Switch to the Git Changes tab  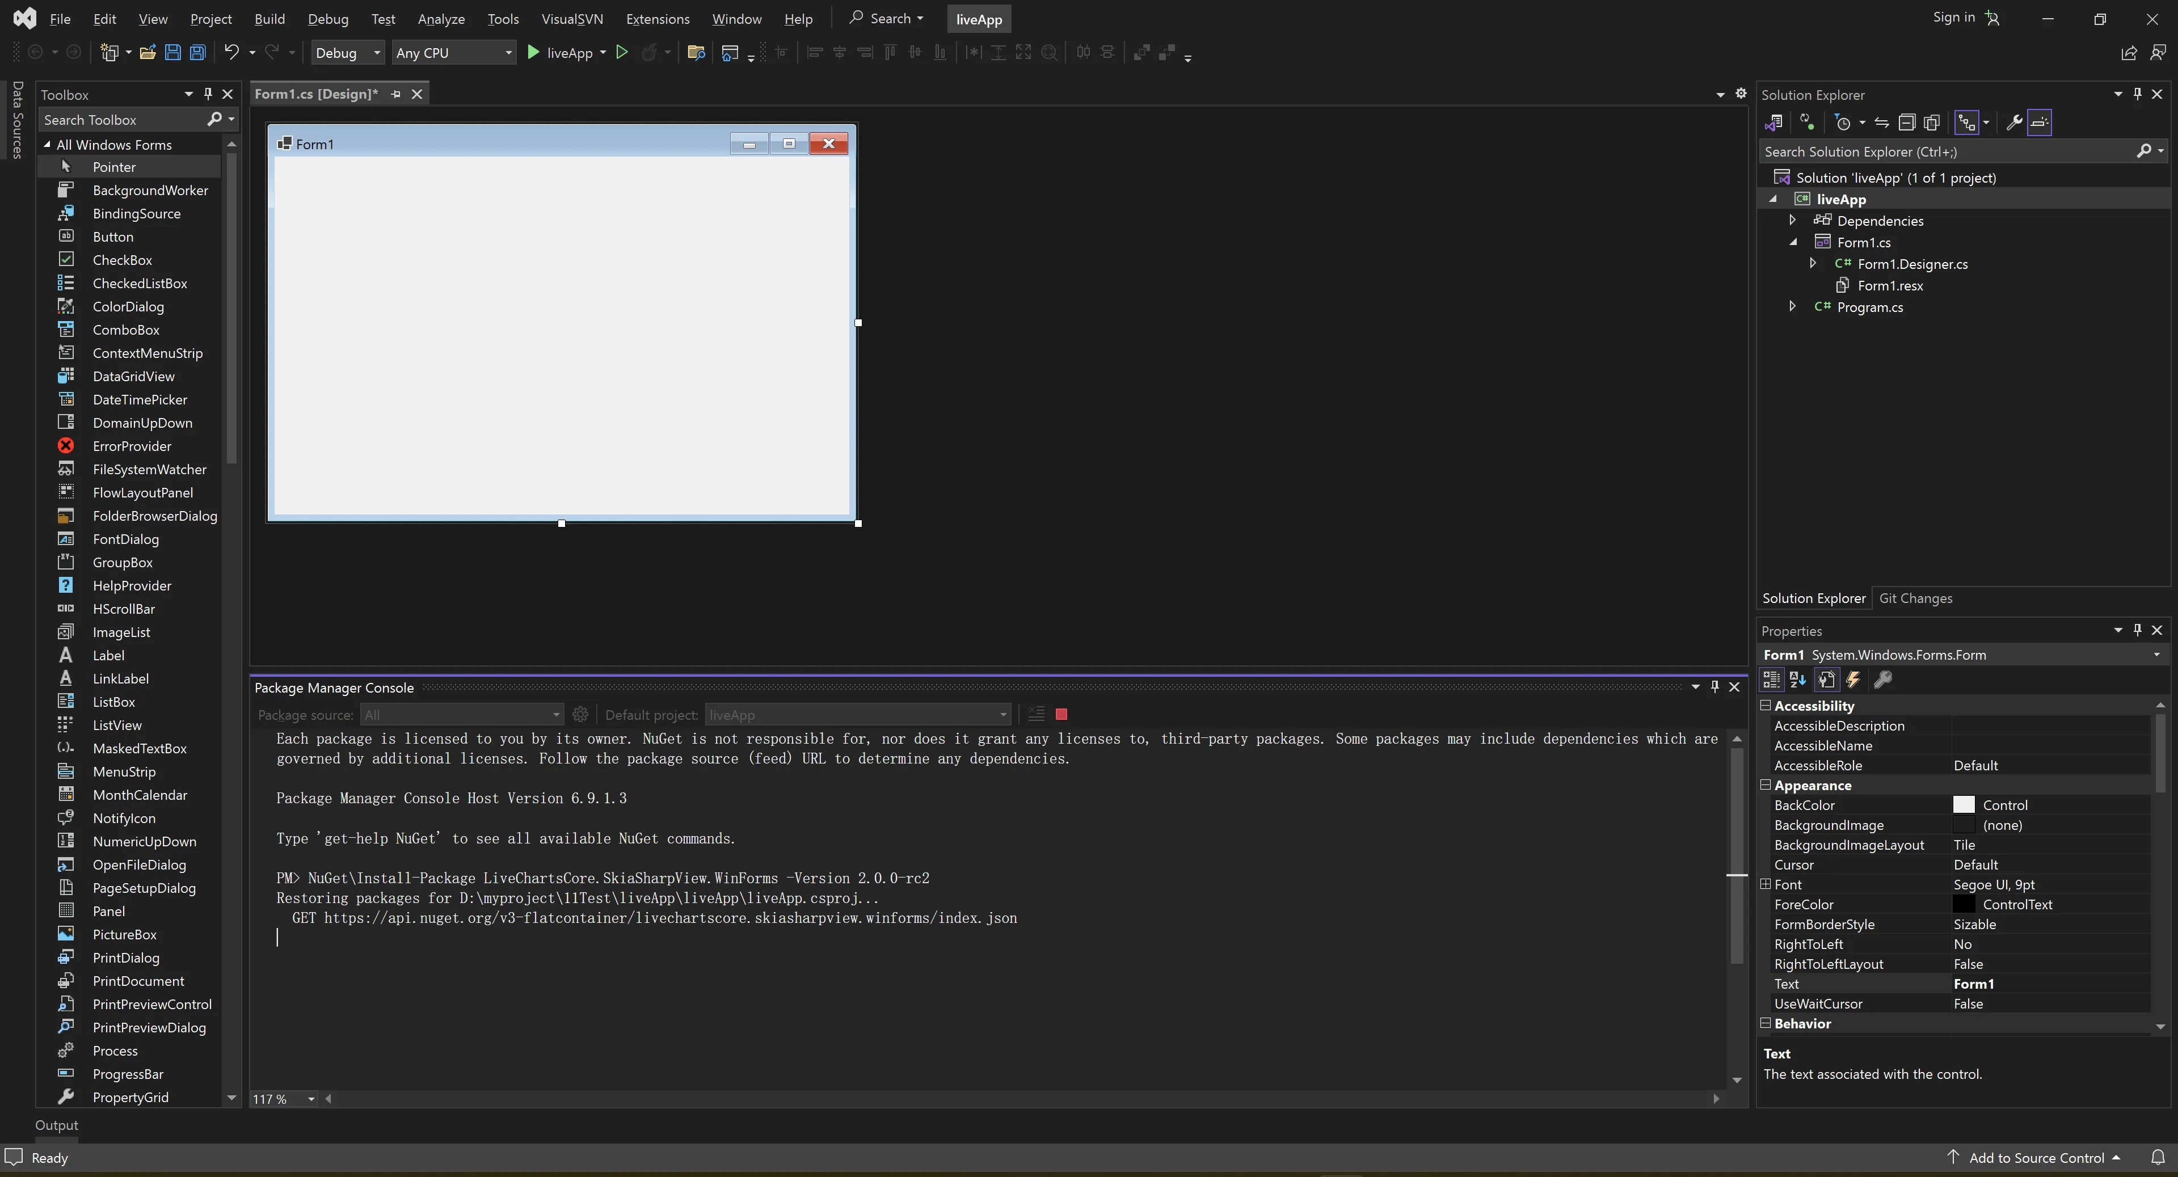1915,598
